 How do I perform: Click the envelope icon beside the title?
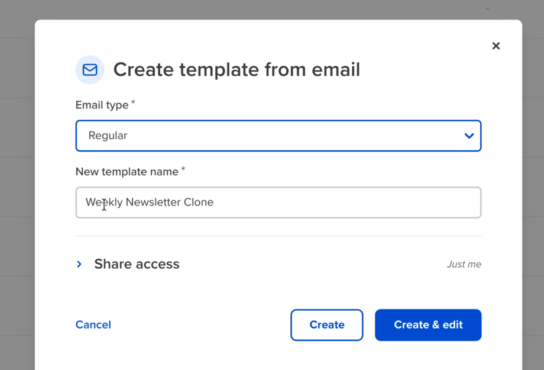point(90,69)
